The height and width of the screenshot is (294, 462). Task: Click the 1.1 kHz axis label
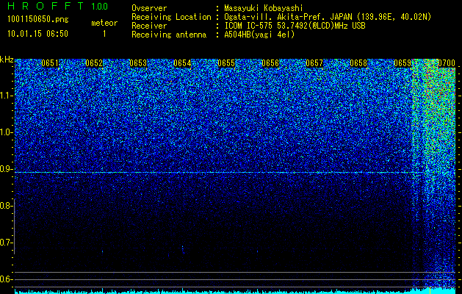click(x=6, y=96)
